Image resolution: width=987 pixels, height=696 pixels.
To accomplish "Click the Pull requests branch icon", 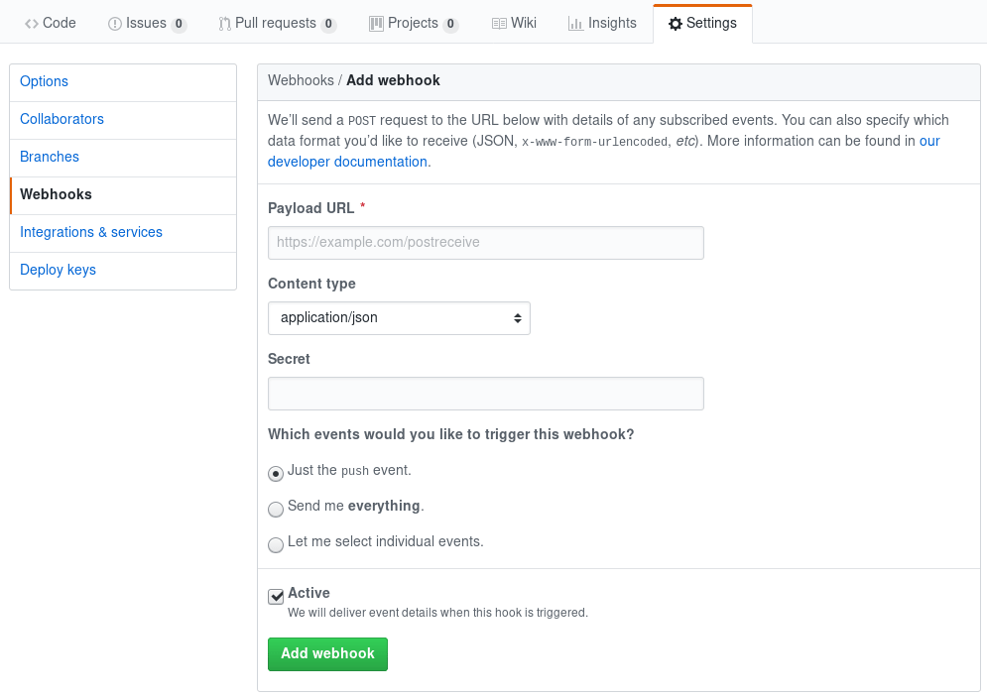I will coord(225,23).
